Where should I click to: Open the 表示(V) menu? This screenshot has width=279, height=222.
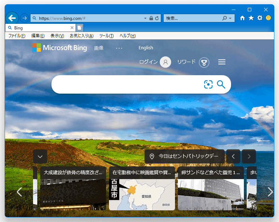[x=57, y=36]
